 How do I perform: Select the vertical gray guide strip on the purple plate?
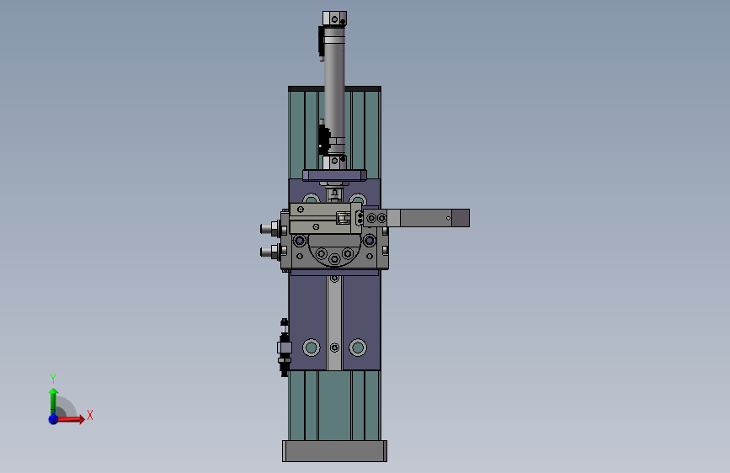[x=334, y=322]
